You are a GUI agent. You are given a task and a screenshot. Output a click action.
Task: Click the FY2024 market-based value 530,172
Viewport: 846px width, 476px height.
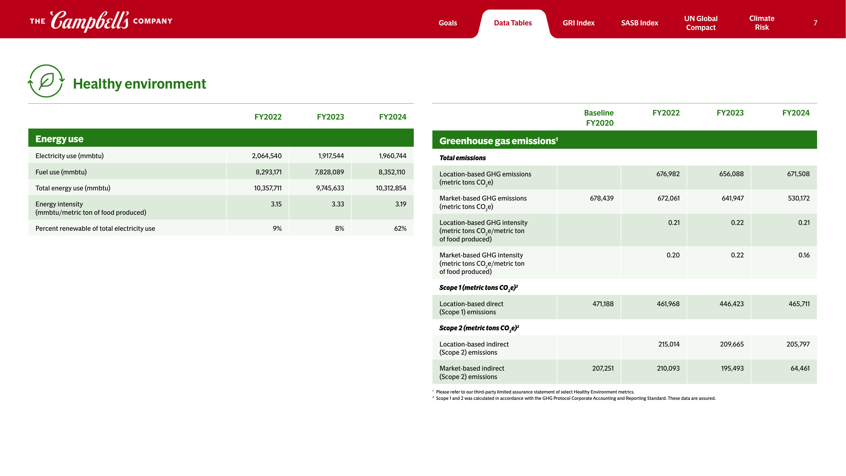[798, 198]
